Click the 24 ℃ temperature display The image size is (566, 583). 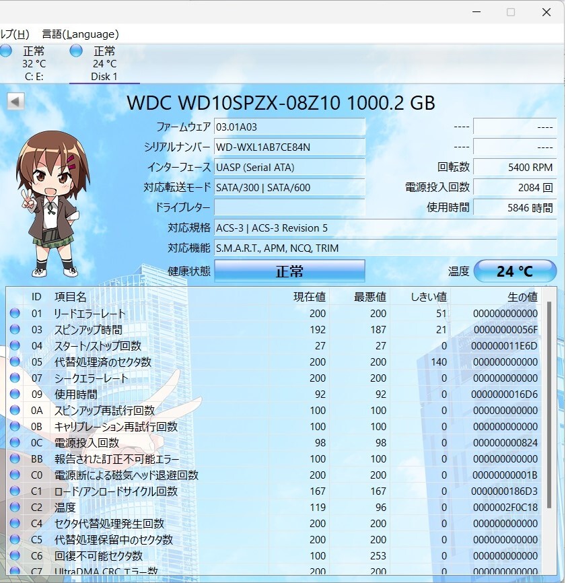click(516, 270)
